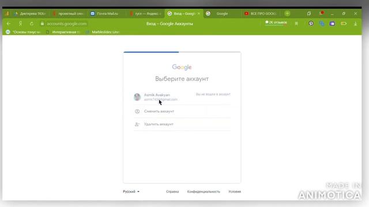The height and width of the screenshot is (207, 369).
Task: Select Удалить аккаунт option
Action: click(182, 124)
